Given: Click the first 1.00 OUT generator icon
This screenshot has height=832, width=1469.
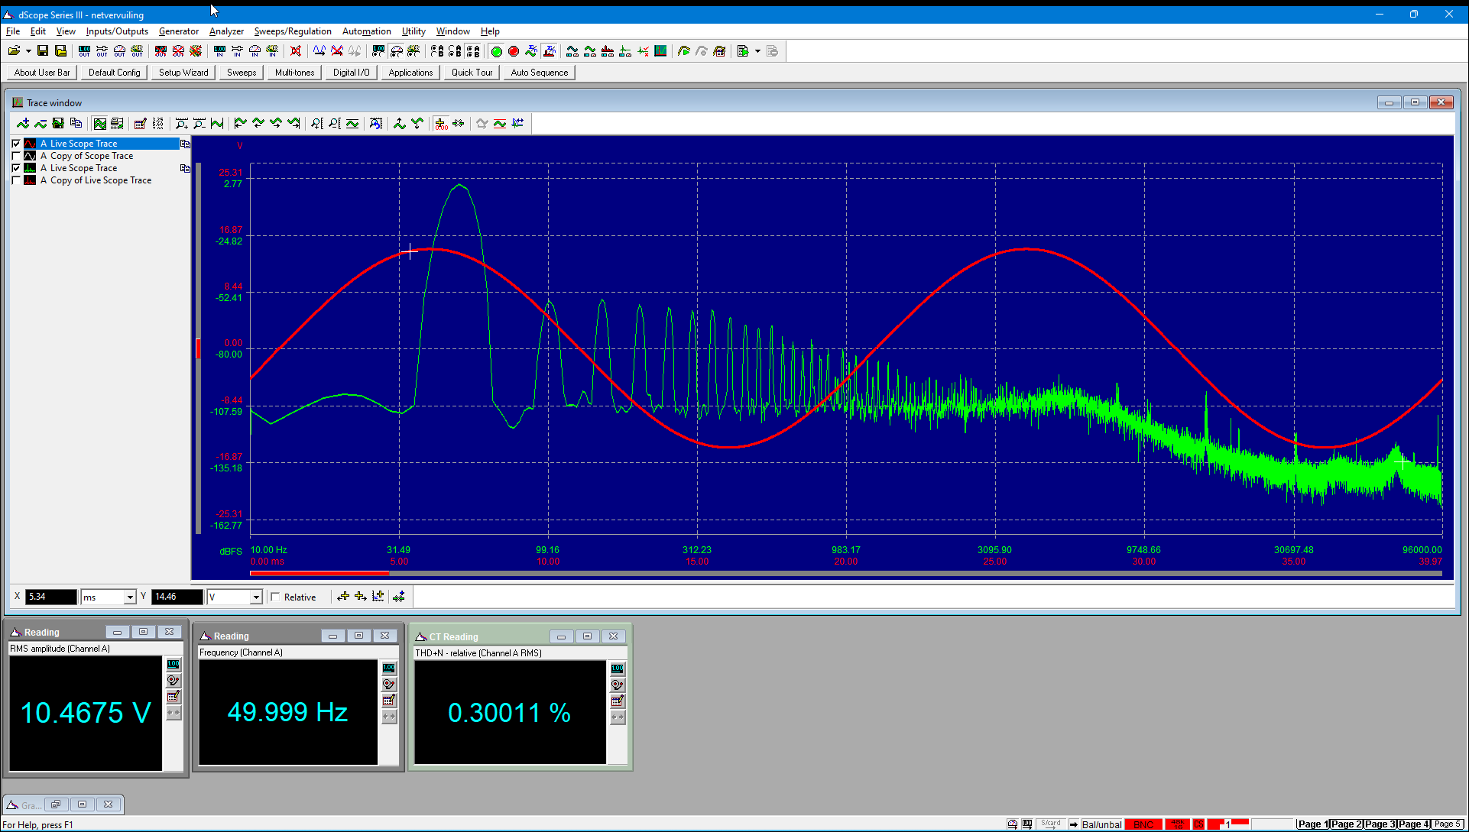Looking at the screenshot, I should (84, 51).
